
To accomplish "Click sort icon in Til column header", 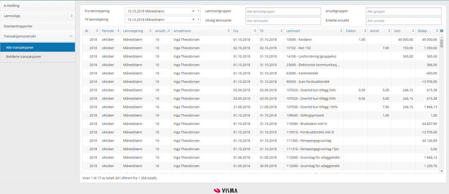I will pyautogui.click(x=281, y=30).
